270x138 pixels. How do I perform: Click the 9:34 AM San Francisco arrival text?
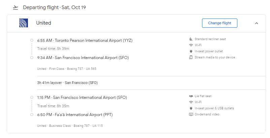(x=83, y=58)
